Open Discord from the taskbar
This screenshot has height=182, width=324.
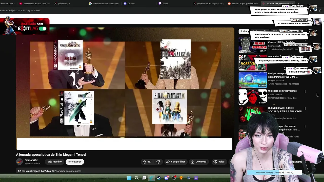166,178
